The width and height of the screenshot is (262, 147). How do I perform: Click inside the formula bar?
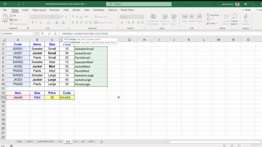coord(160,33)
